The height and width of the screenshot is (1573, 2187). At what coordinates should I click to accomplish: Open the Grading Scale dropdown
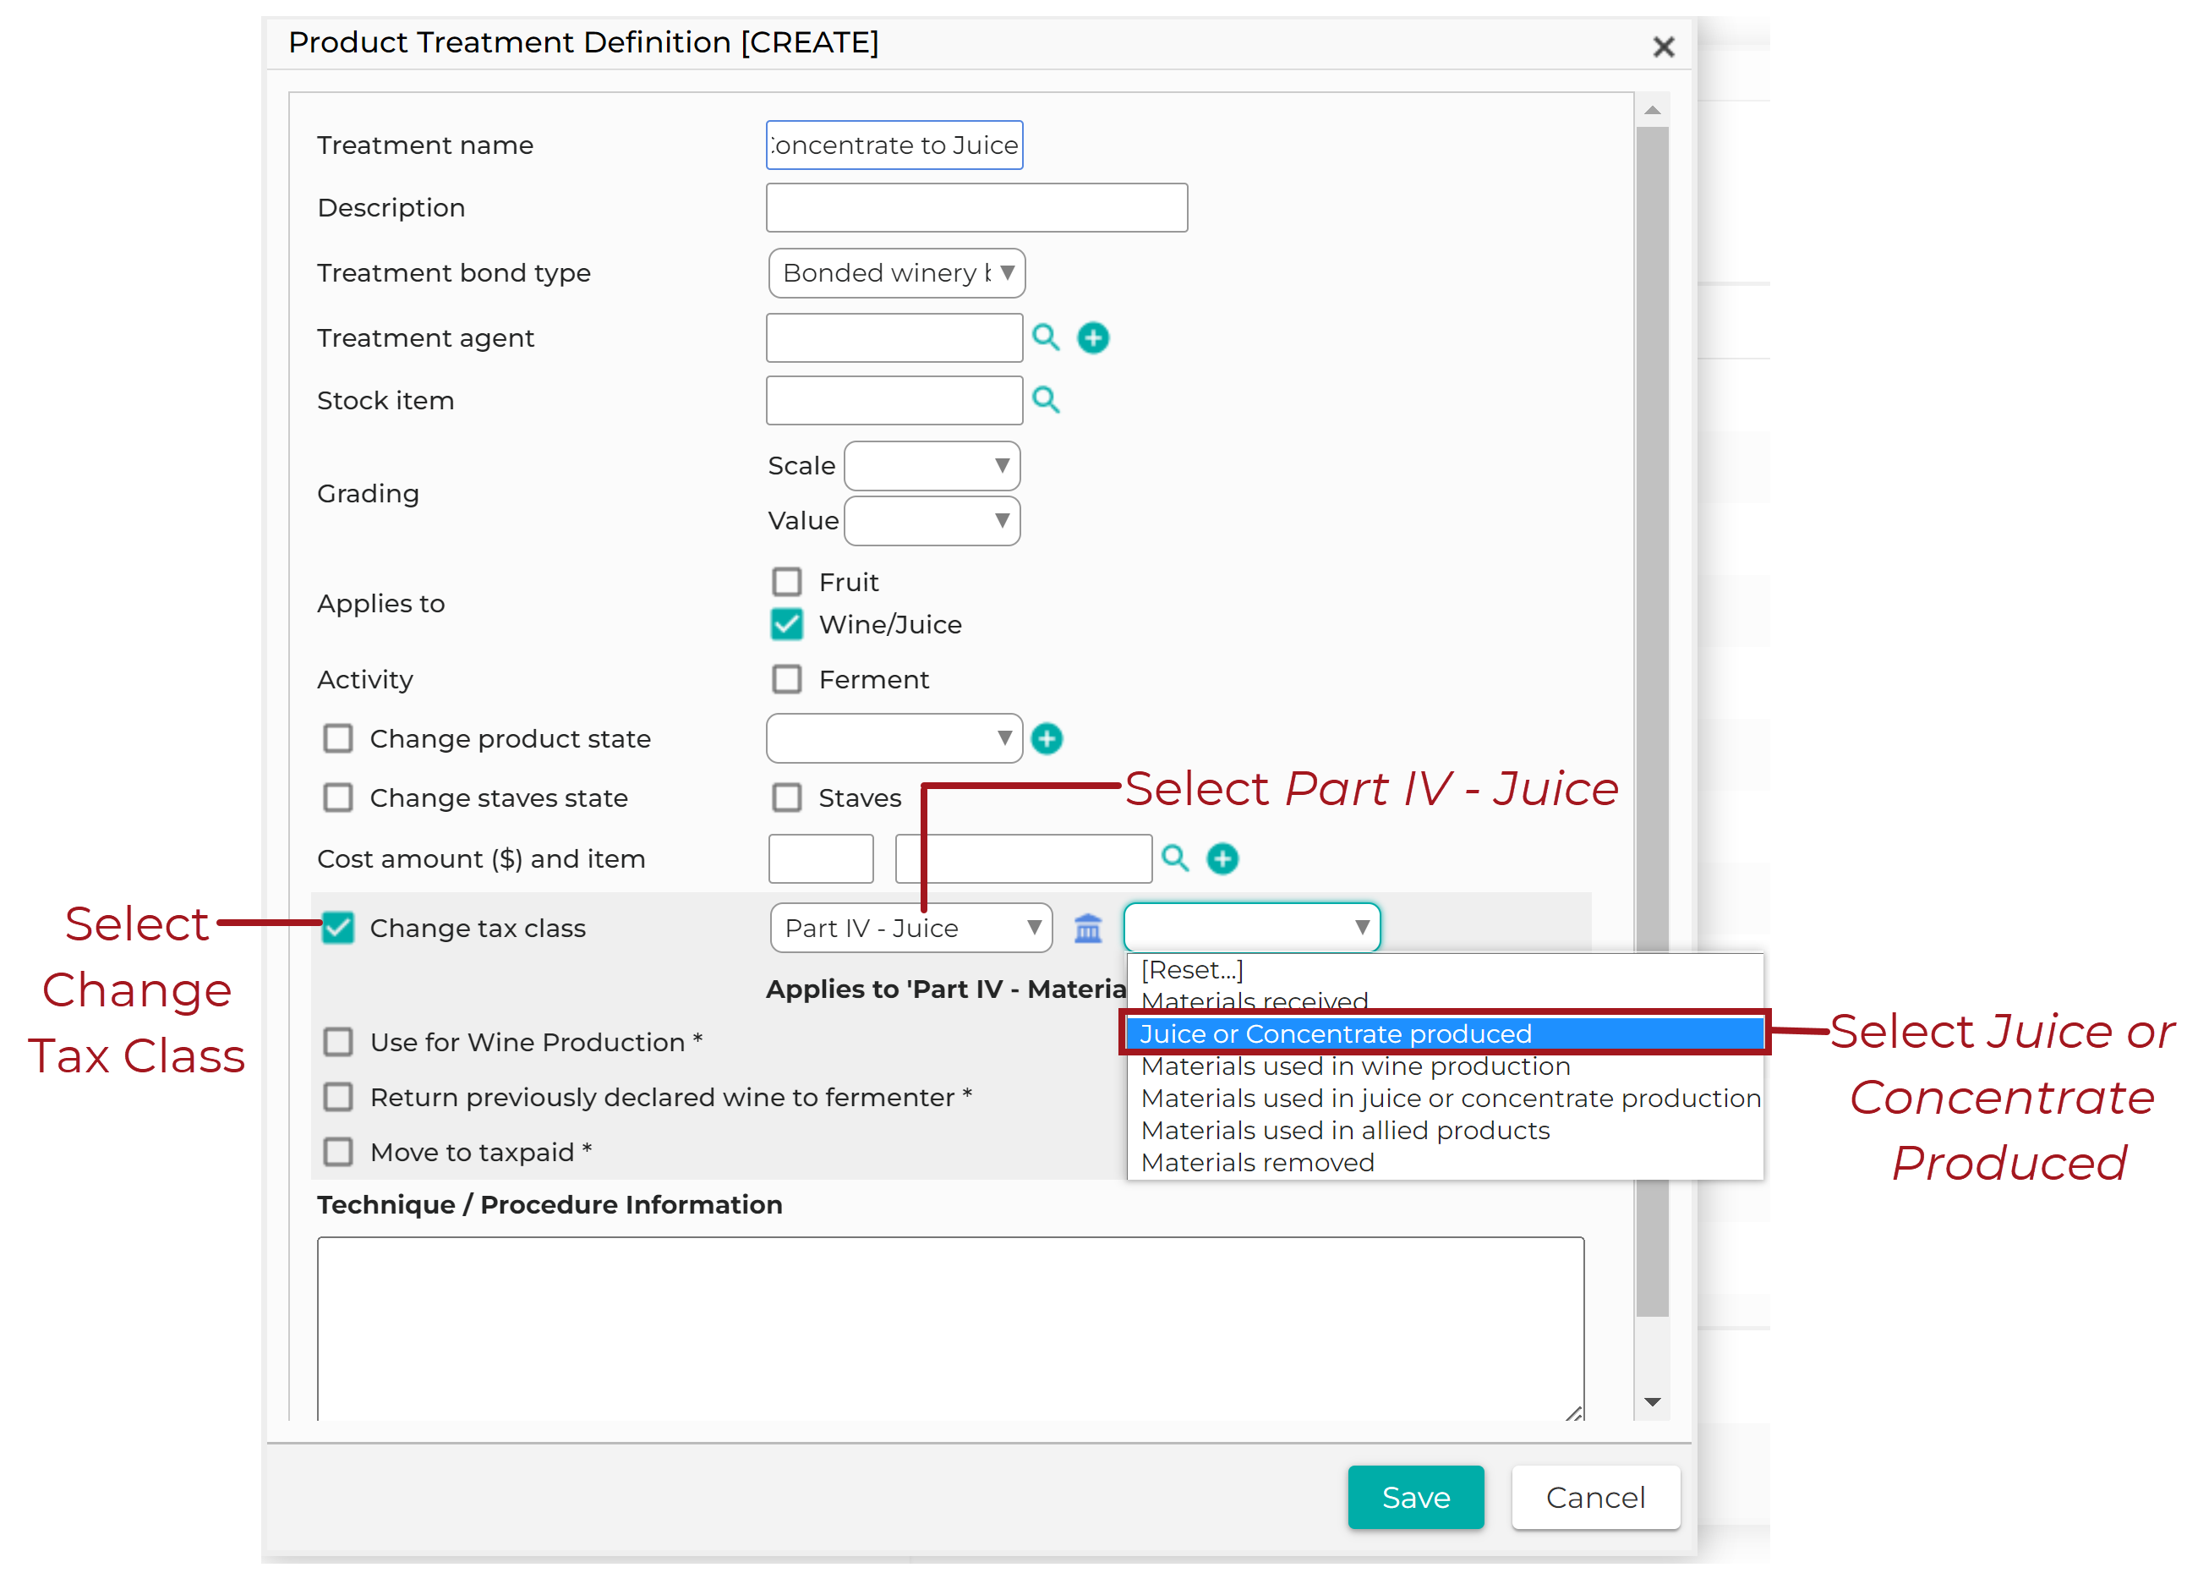pyautogui.click(x=932, y=466)
